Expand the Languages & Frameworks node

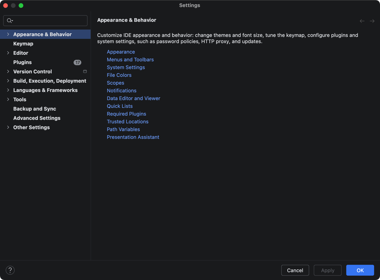[x=8, y=90]
